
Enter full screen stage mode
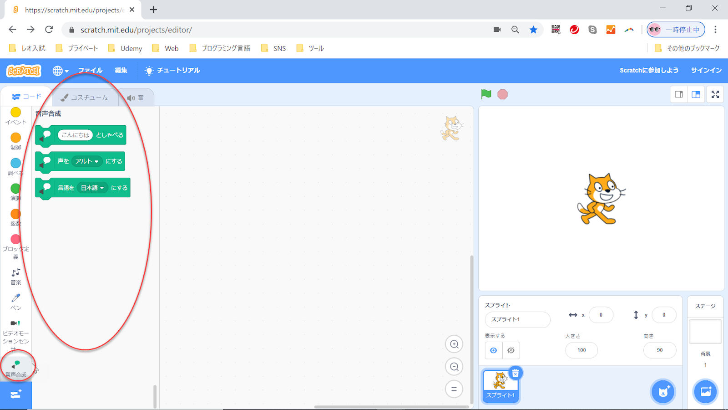coord(715,95)
